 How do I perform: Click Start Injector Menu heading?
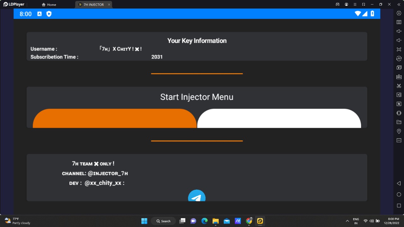[197, 97]
